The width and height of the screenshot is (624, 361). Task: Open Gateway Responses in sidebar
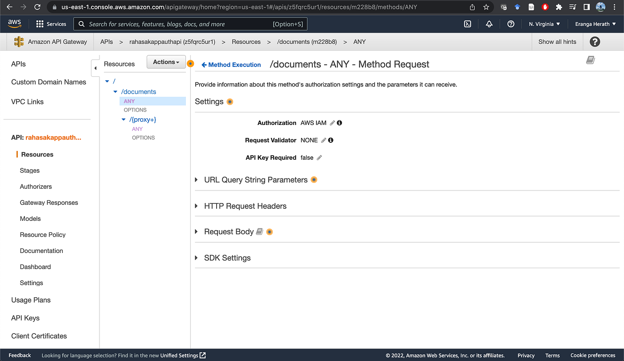[49, 203]
